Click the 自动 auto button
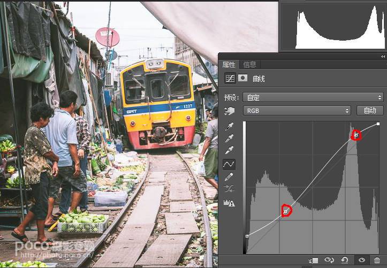387x268 pixels. (370, 110)
